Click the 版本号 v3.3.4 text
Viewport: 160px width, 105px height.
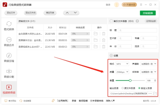[149, 101]
